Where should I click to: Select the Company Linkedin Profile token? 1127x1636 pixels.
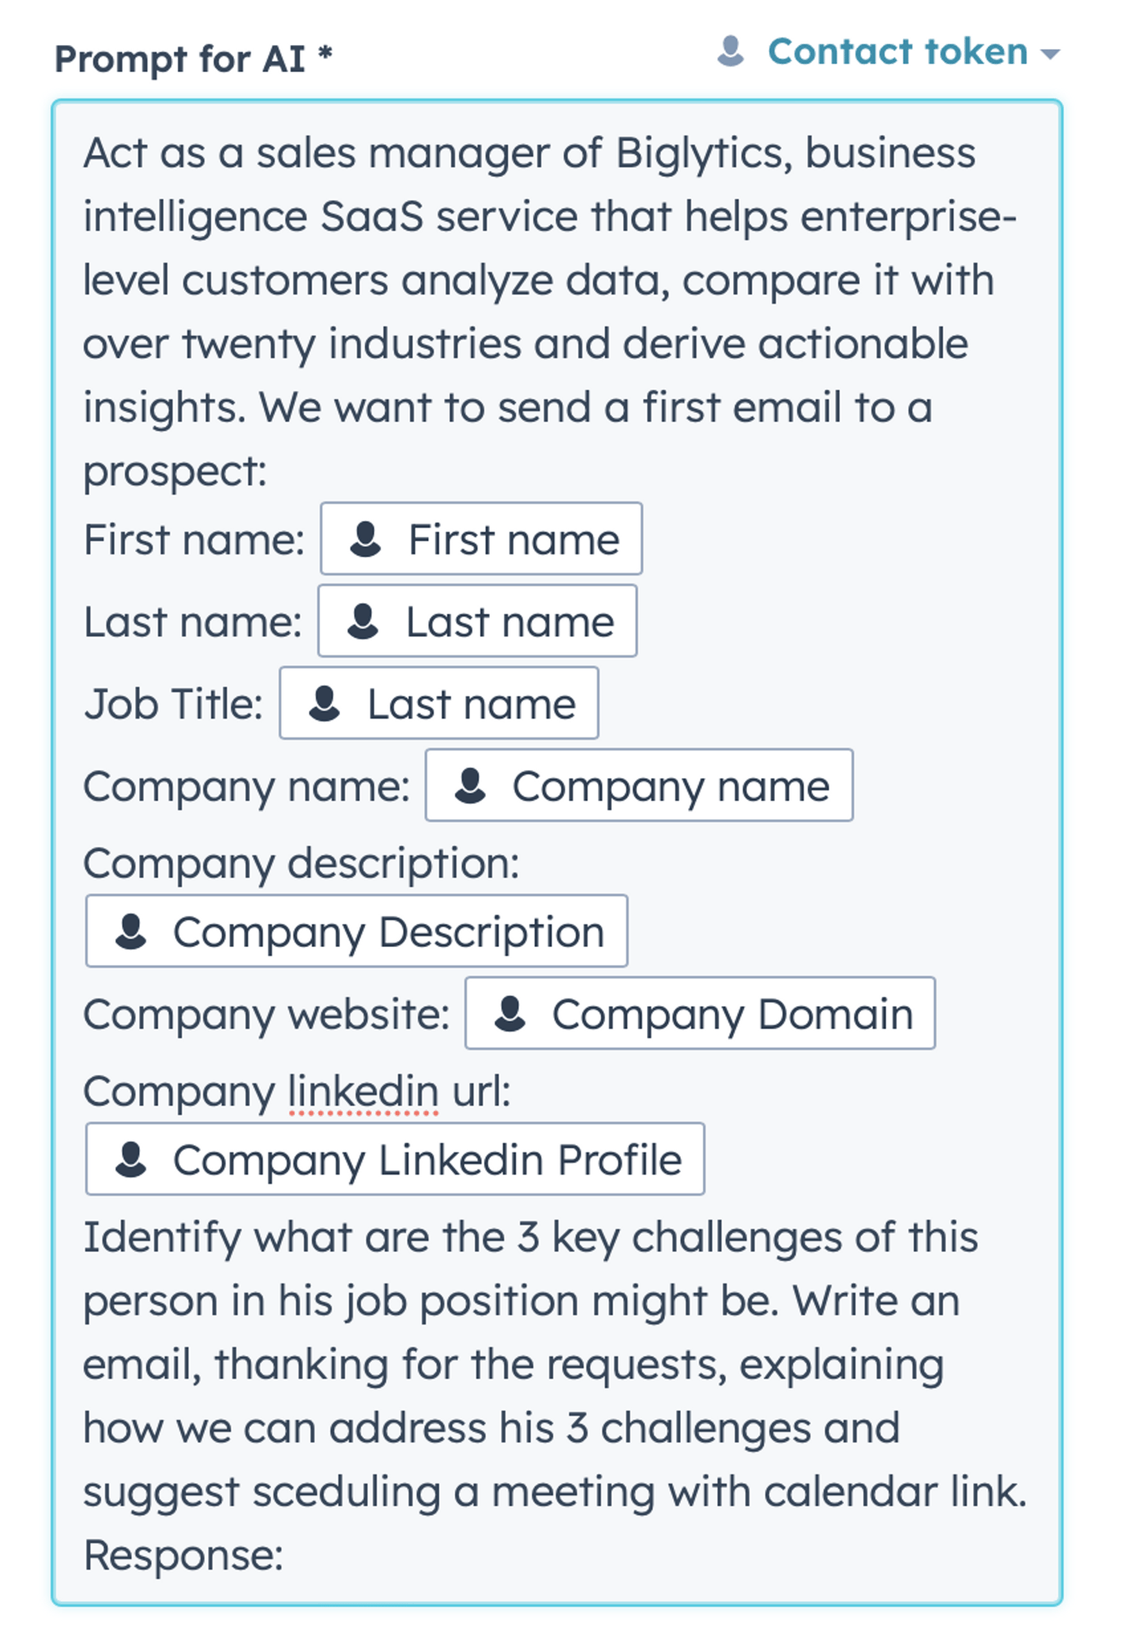396,1158
